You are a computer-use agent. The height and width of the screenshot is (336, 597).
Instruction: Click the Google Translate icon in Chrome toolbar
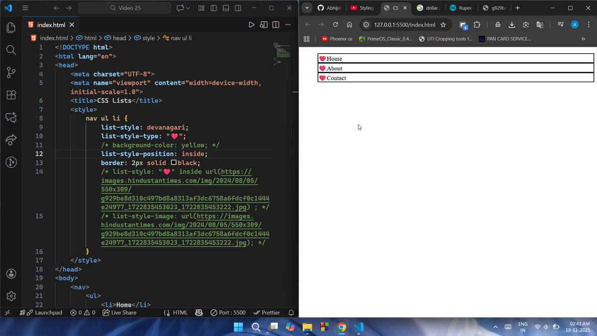[540, 24]
